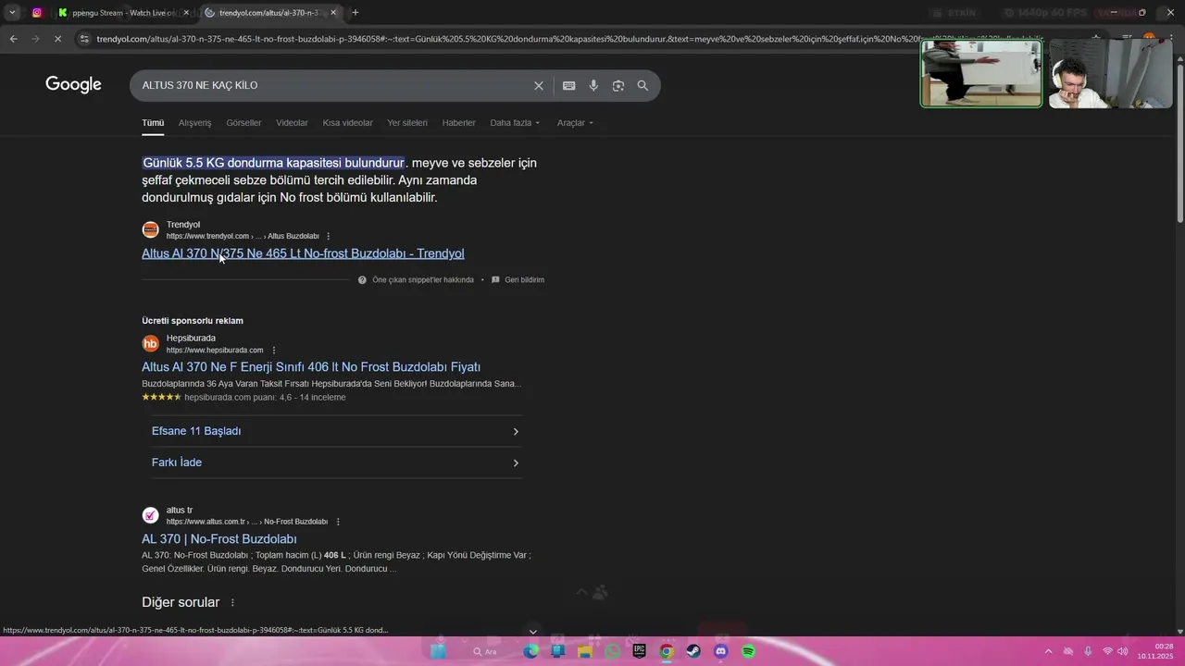The height and width of the screenshot is (666, 1185).
Task: Click the streamer webcam thumbnail
Action: click(1111, 74)
